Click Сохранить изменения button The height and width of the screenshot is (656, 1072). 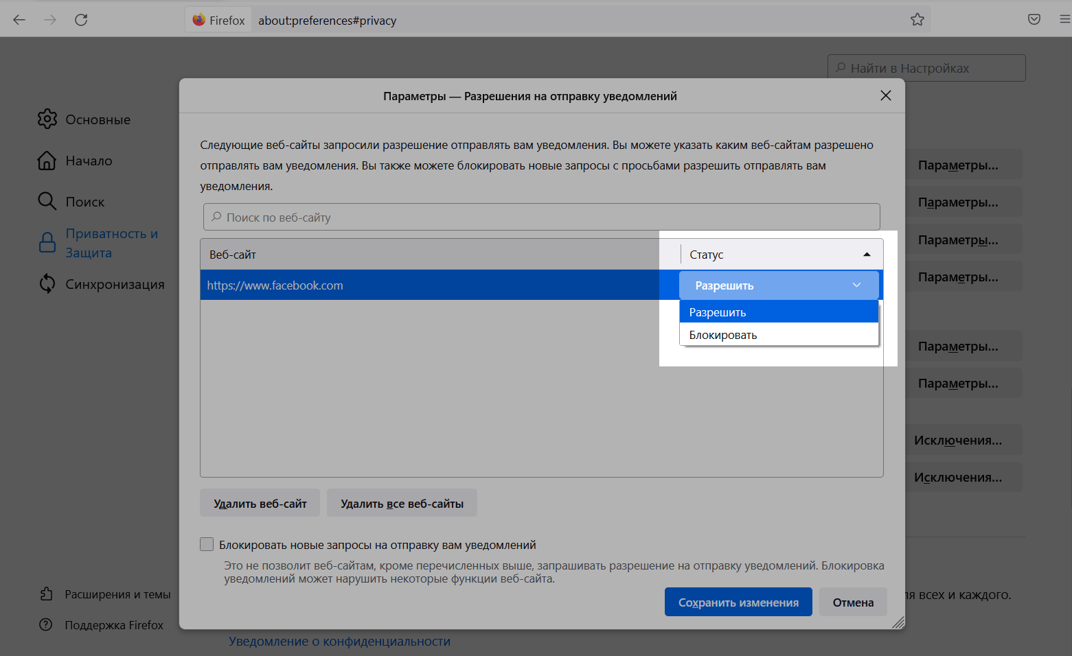click(738, 602)
